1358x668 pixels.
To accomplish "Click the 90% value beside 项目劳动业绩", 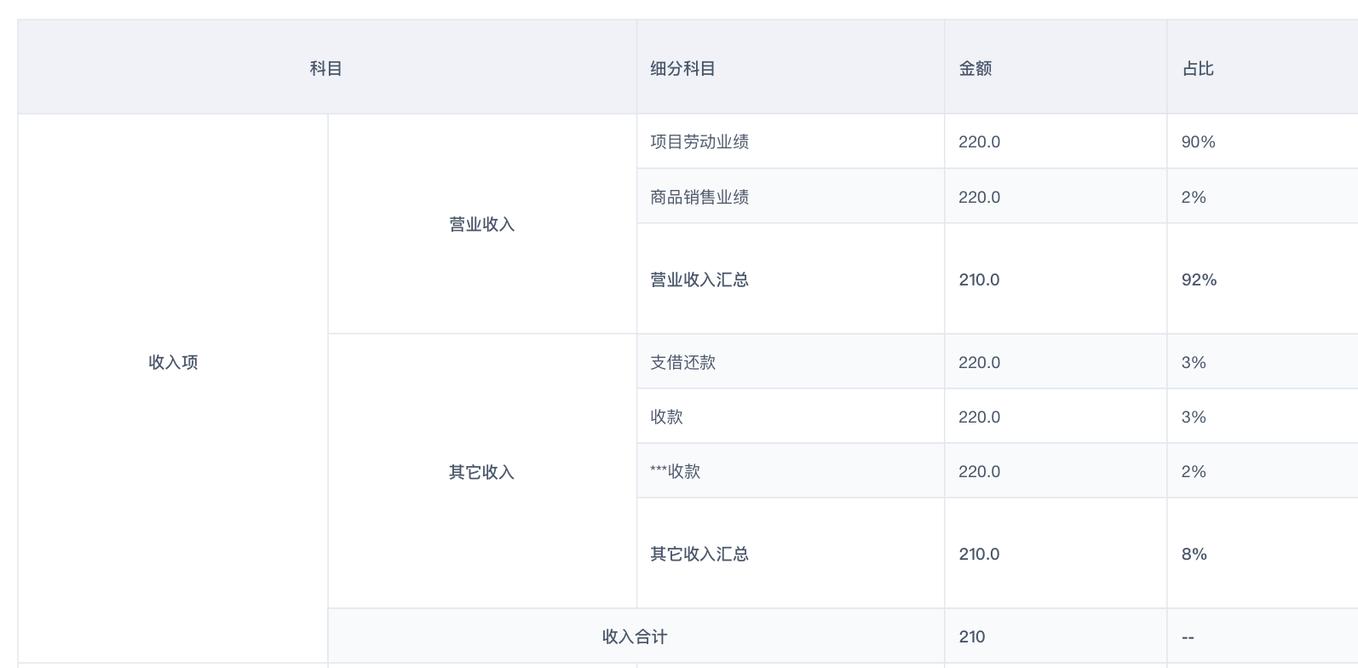I will (x=1199, y=141).
